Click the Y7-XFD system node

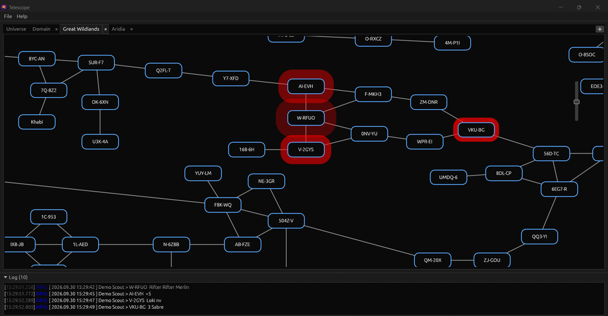point(231,78)
